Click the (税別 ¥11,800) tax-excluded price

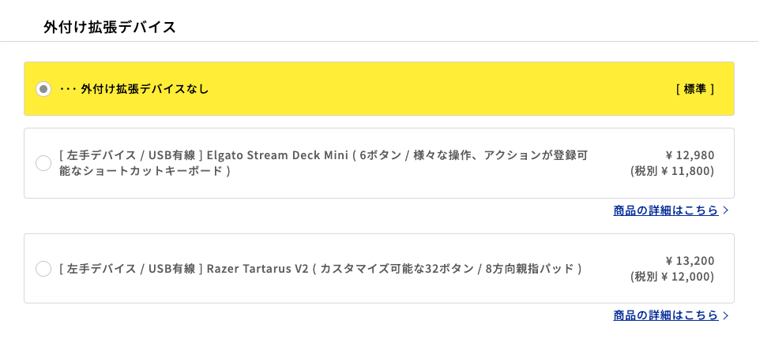(x=672, y=171)
